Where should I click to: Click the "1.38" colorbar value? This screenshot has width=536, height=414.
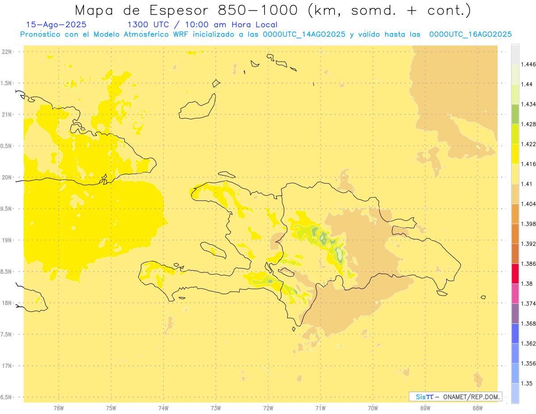(527, 284)
